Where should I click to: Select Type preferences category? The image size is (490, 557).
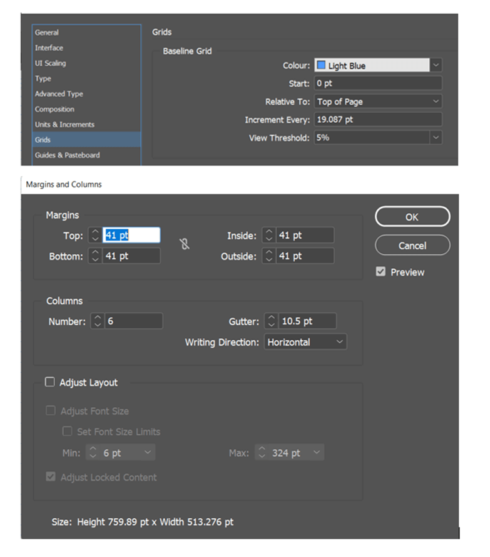(x=86, y=78)
